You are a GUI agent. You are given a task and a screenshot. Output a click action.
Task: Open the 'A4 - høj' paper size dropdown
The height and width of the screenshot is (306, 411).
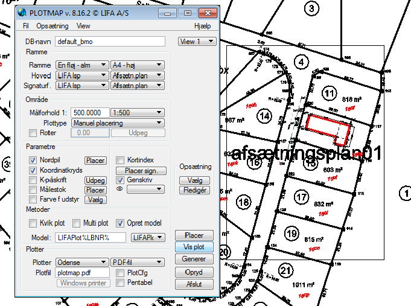(x=138, y=65)
